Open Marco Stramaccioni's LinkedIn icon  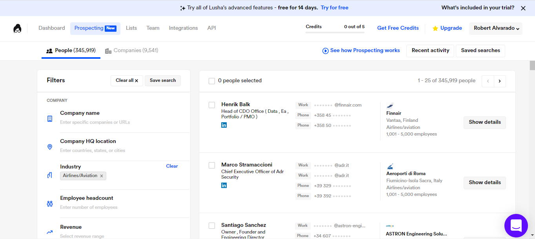click(x=224, y=185)
